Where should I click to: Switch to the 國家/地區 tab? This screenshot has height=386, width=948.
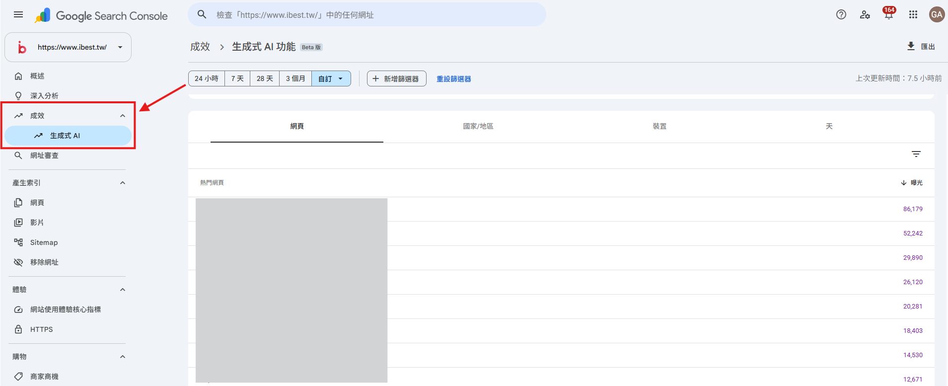point(478,126)
